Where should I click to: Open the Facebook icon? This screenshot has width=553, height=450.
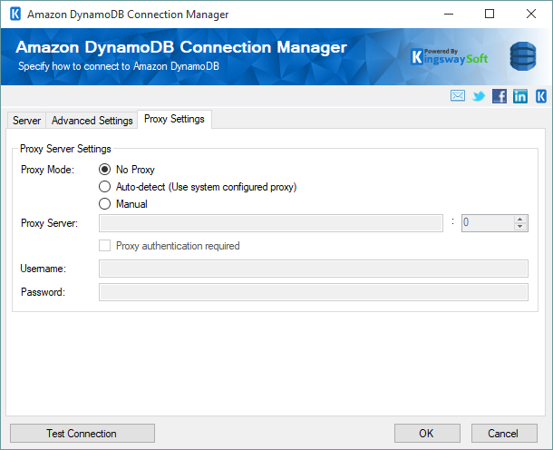[500, 96]
